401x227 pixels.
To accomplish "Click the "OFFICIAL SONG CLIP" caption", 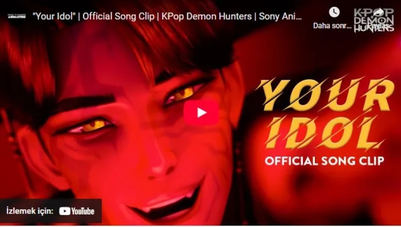I will coord(324,161).
